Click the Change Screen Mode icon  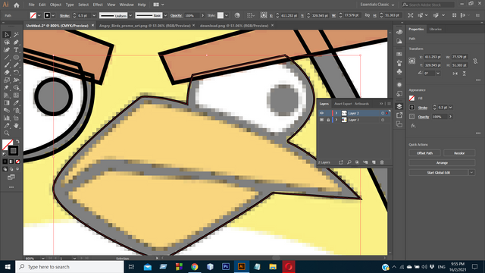(x=11, y=177)
